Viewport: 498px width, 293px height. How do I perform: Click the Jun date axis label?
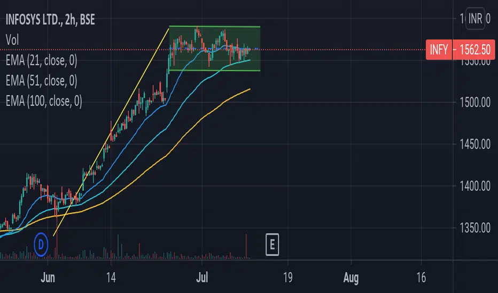pos(48,278)
